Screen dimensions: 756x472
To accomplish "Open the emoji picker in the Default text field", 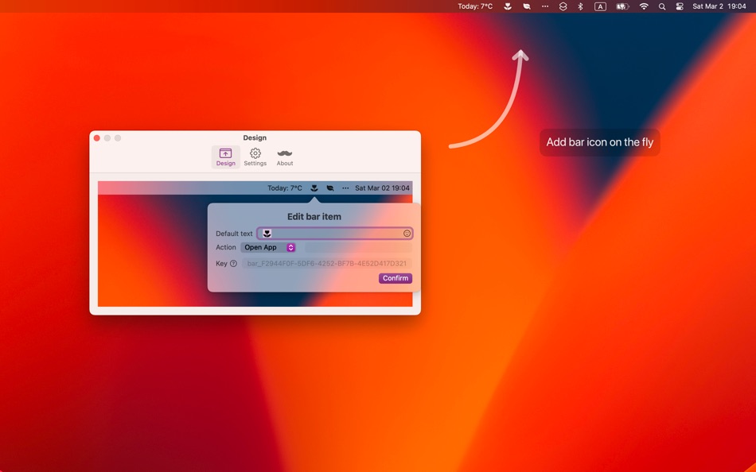I will point(406,233).
